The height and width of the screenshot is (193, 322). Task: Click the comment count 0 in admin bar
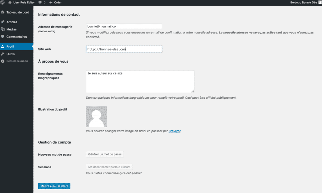point(44,3)
